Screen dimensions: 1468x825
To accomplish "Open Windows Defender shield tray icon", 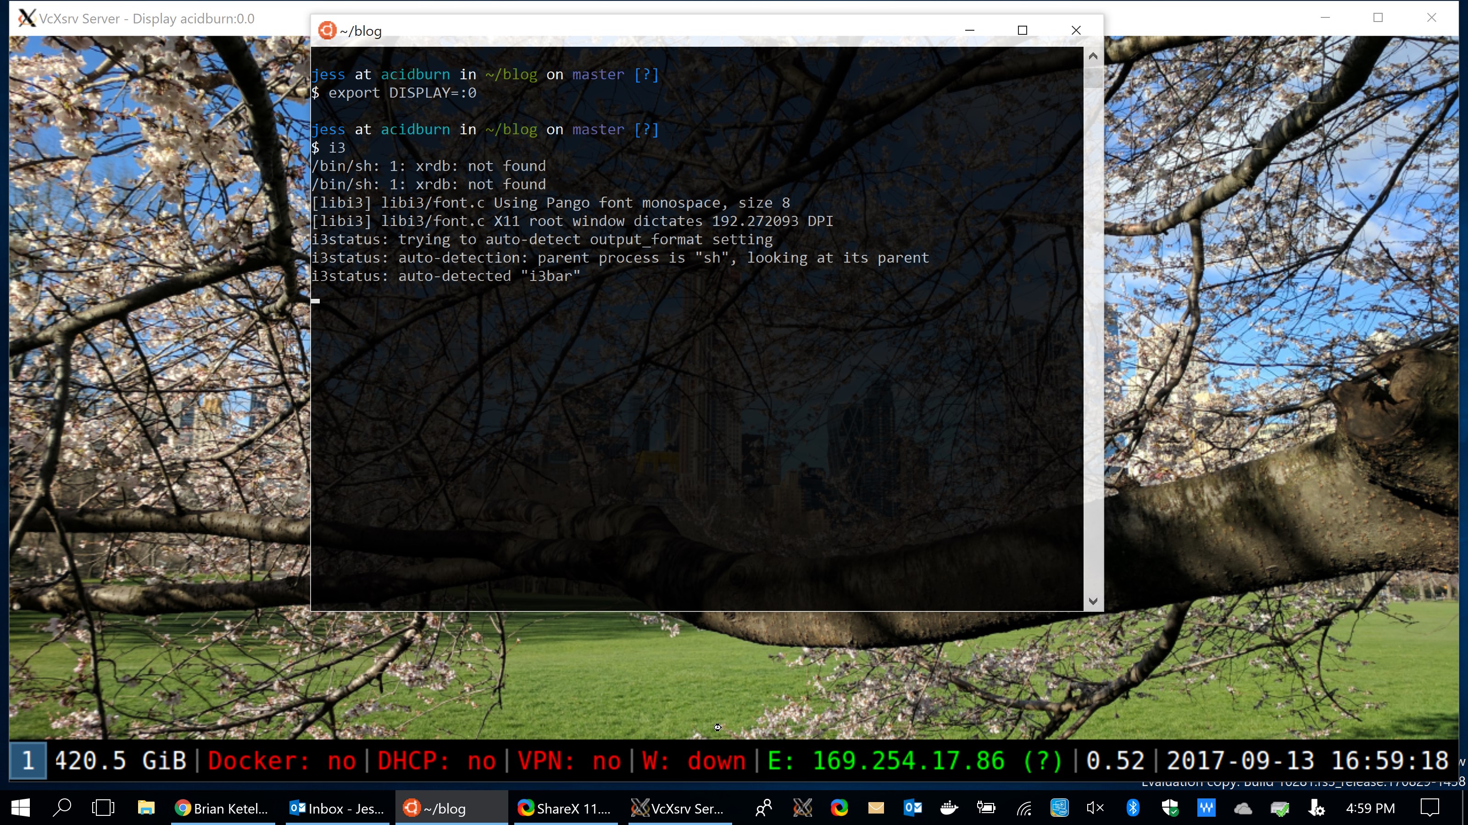I will click(x=1169, y=807).
